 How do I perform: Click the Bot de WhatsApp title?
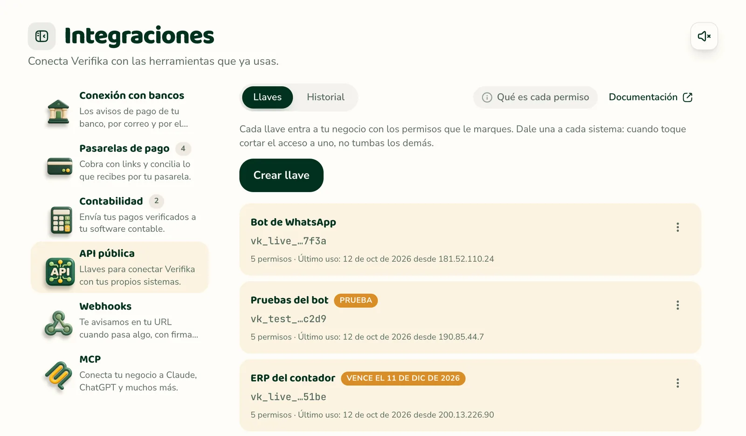click(x=293, y=222)
